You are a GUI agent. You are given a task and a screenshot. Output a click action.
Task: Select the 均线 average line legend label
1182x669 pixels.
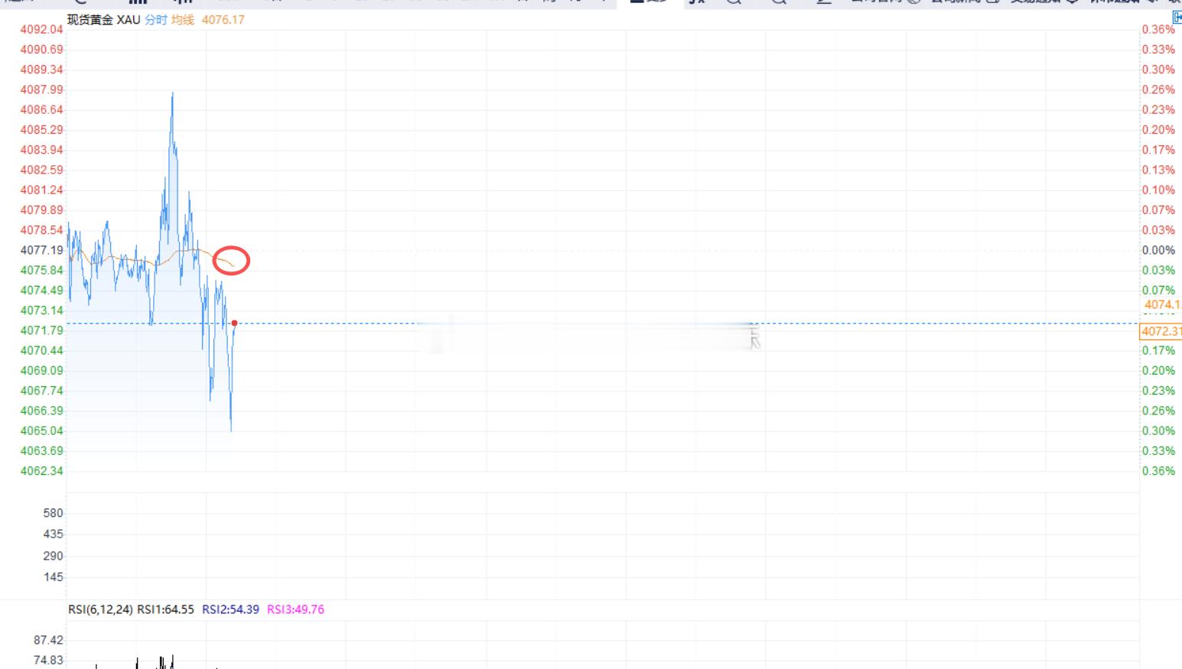(x=183, y=20)
